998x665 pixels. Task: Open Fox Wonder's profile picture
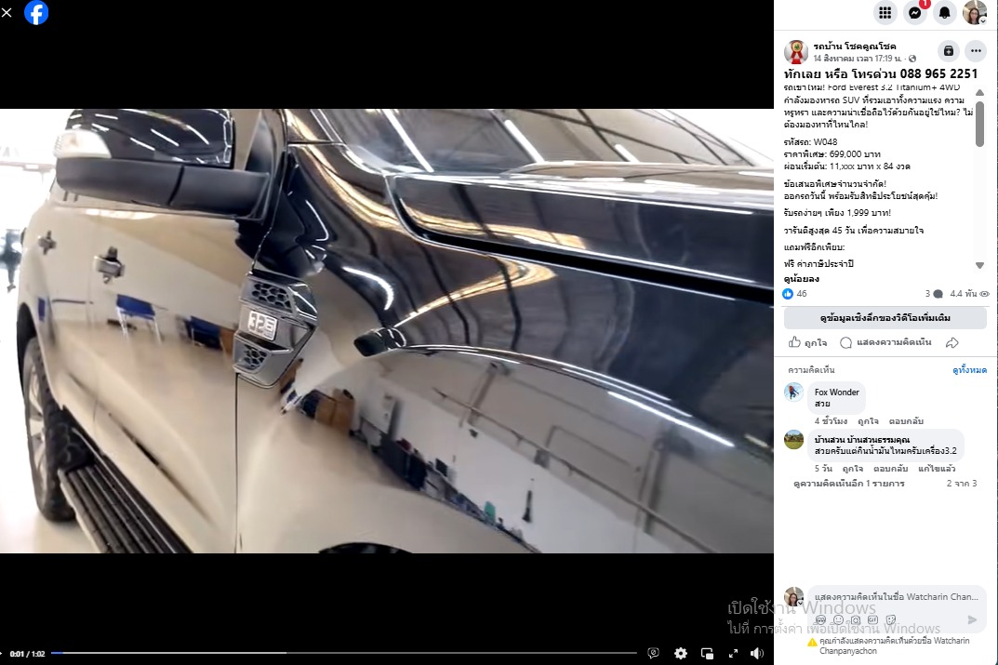(x=793, y=392)
